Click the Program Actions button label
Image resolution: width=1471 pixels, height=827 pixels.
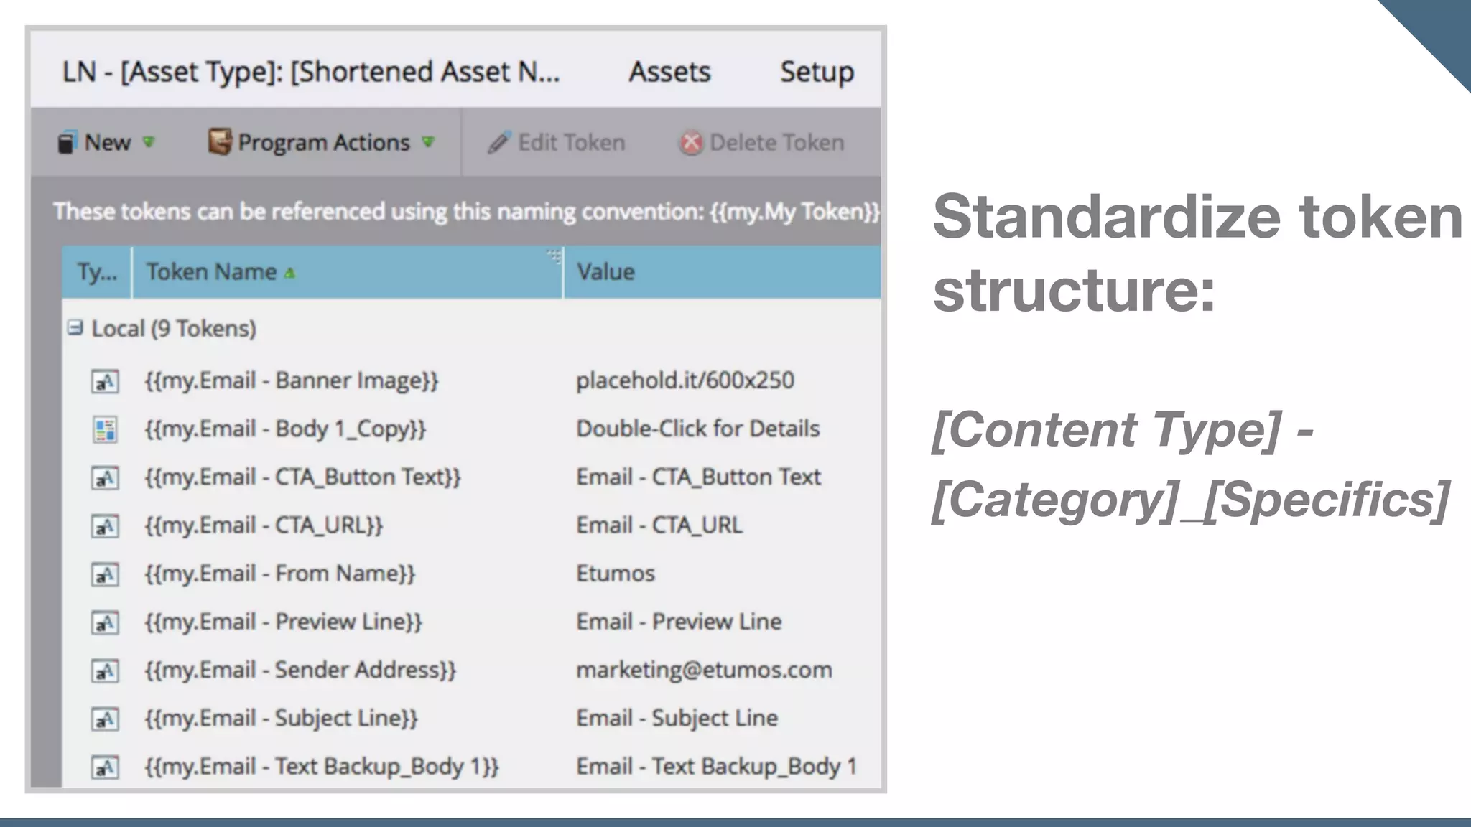pyautogui.click(x=324, y=143)
